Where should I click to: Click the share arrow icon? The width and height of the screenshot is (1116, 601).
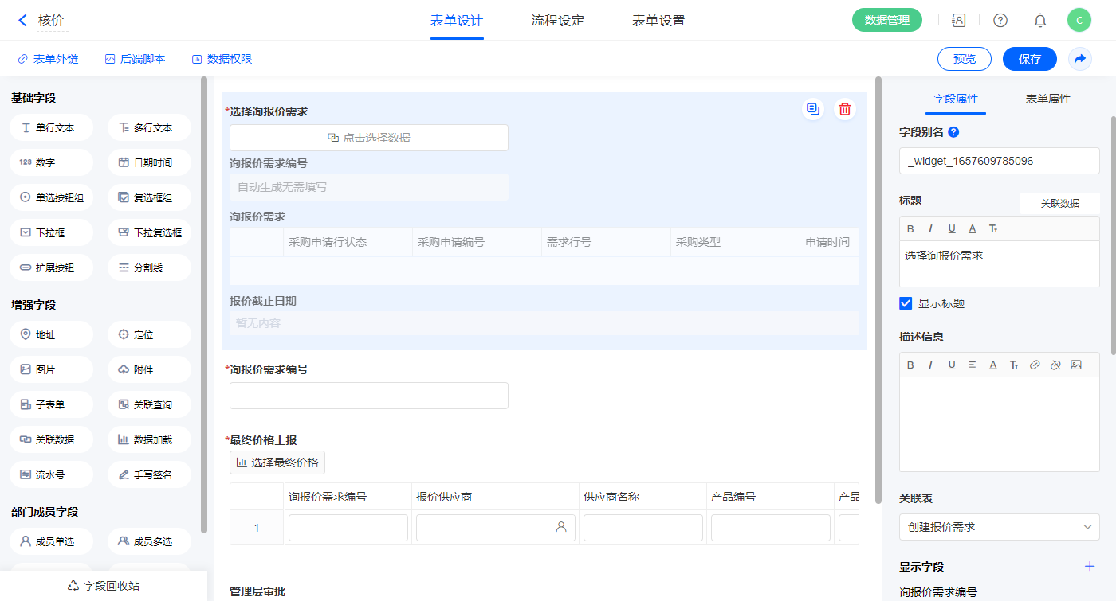click(x=1080, y=59)
